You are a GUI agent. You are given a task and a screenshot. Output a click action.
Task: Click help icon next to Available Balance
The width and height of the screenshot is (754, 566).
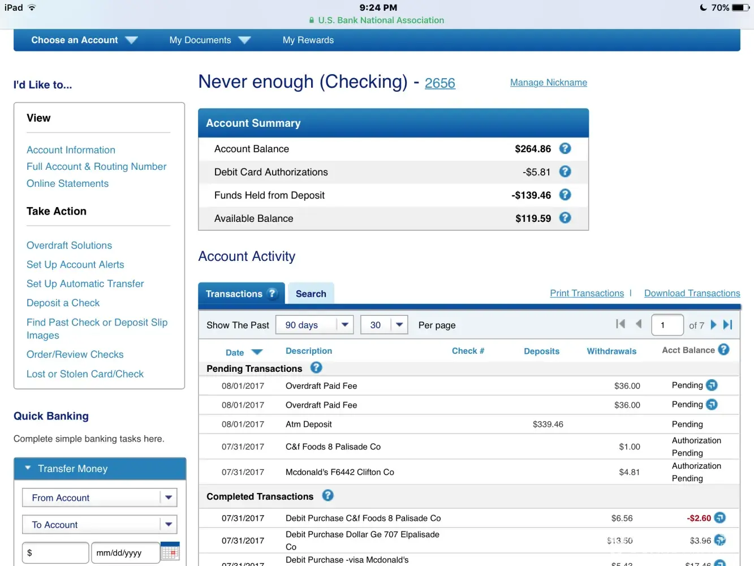point(565,218)
